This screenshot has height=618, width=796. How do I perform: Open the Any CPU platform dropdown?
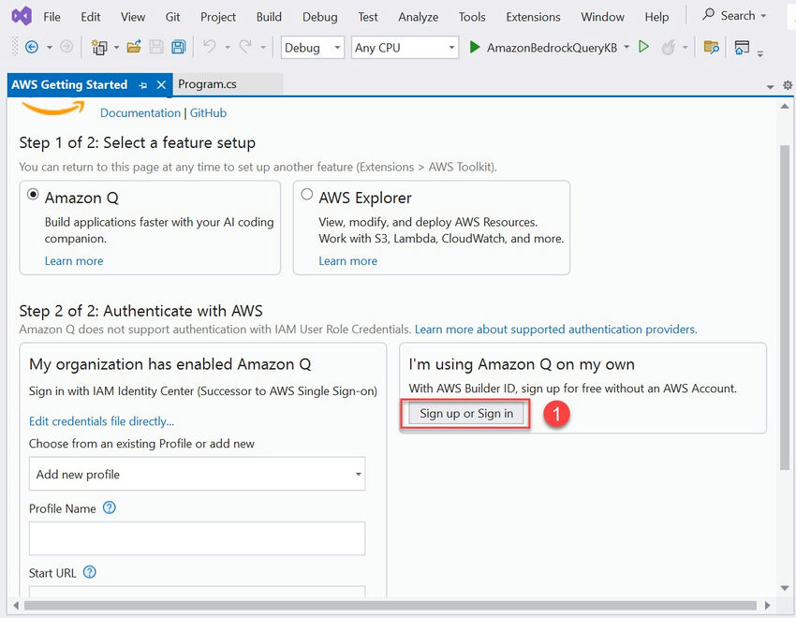405,48
